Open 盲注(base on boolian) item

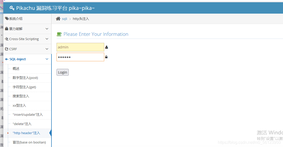coord(29,142)
